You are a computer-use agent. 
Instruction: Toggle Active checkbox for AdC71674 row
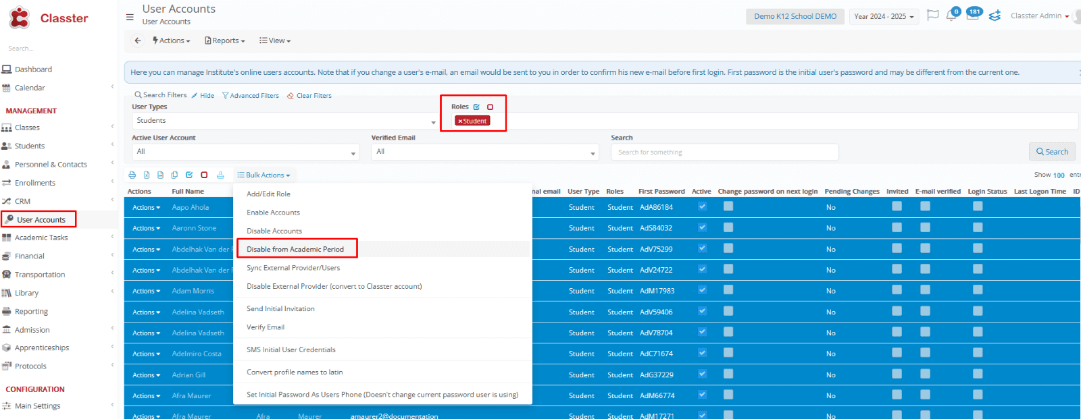point(702,353)
